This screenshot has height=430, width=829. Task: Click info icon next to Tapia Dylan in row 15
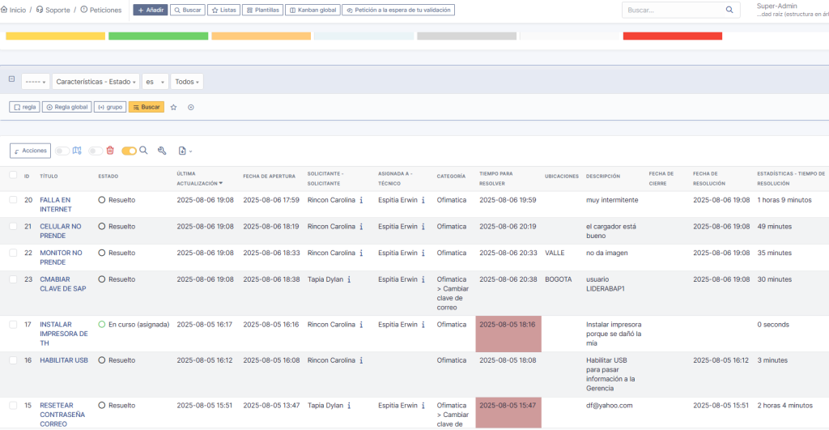[349, 406]
